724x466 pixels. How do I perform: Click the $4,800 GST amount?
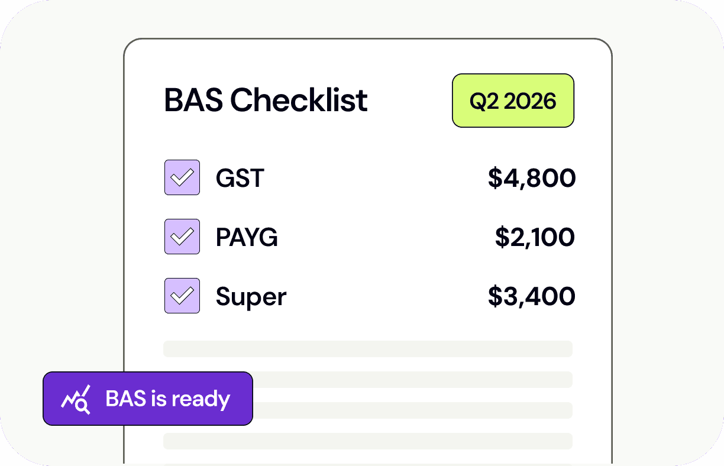pos(531,178)
